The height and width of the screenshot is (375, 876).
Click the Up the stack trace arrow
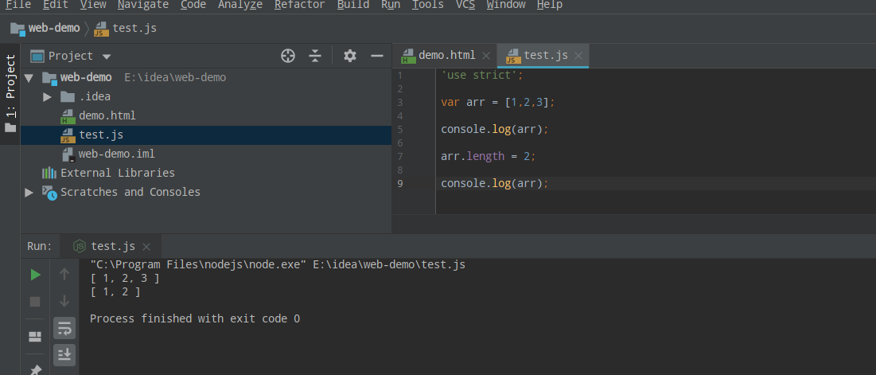click(64, 275)
